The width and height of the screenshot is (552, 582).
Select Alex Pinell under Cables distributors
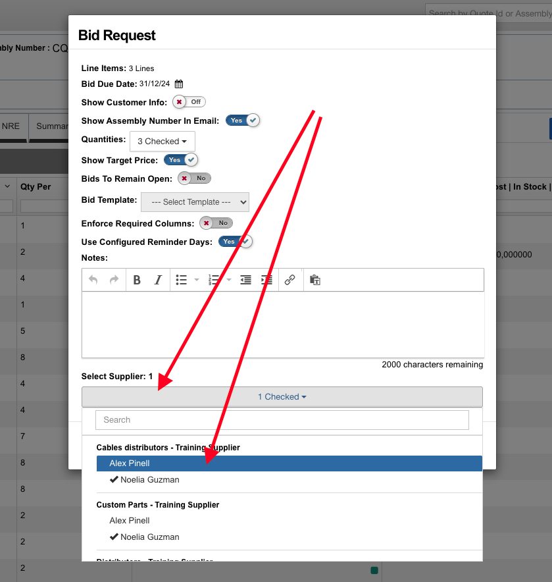pos(289,463)
